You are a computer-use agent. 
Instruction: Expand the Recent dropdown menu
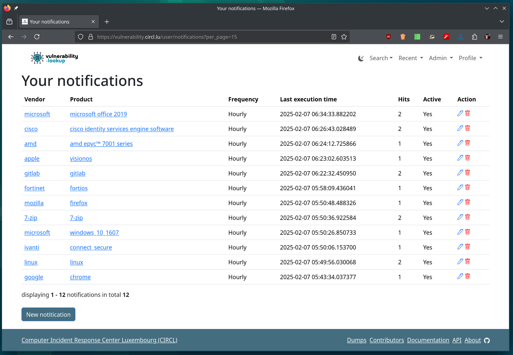tap(411, 58)
